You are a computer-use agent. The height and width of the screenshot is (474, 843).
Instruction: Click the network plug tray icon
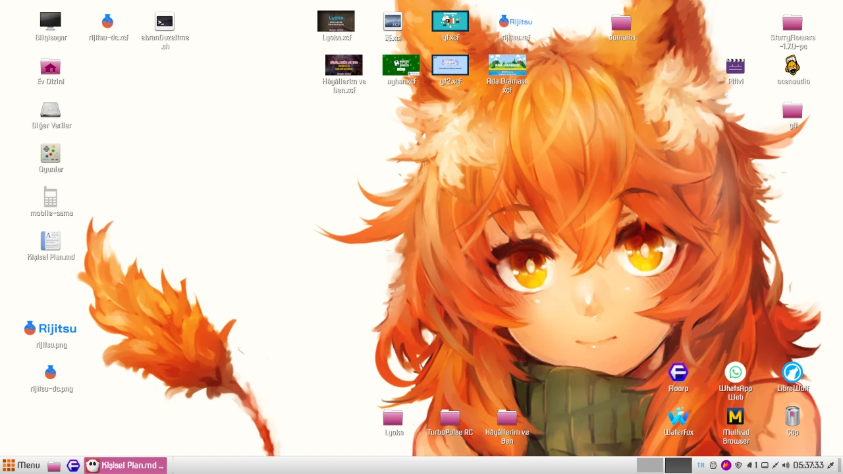(x=775, y=465)
